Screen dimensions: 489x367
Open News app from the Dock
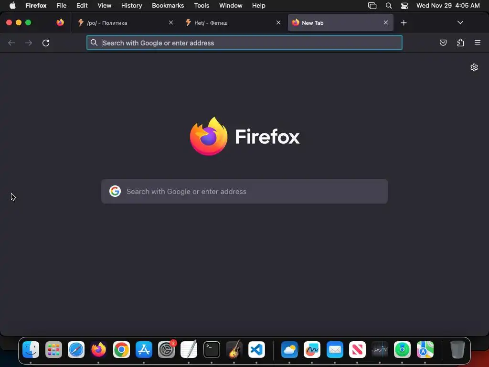[357, 349]
